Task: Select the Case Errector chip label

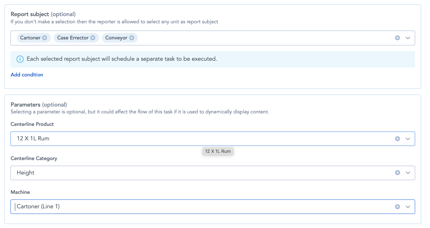Action: tap(73, 38)
